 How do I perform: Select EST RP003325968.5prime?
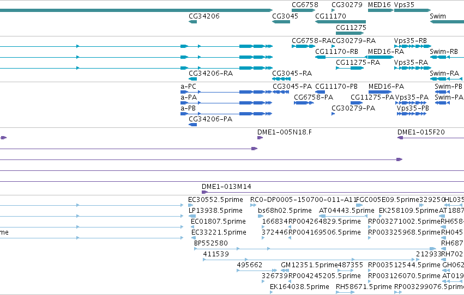(370, 238)
